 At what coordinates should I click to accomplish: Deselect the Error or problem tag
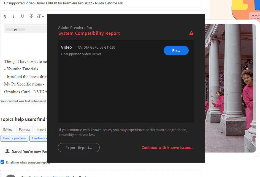[14, 138]
